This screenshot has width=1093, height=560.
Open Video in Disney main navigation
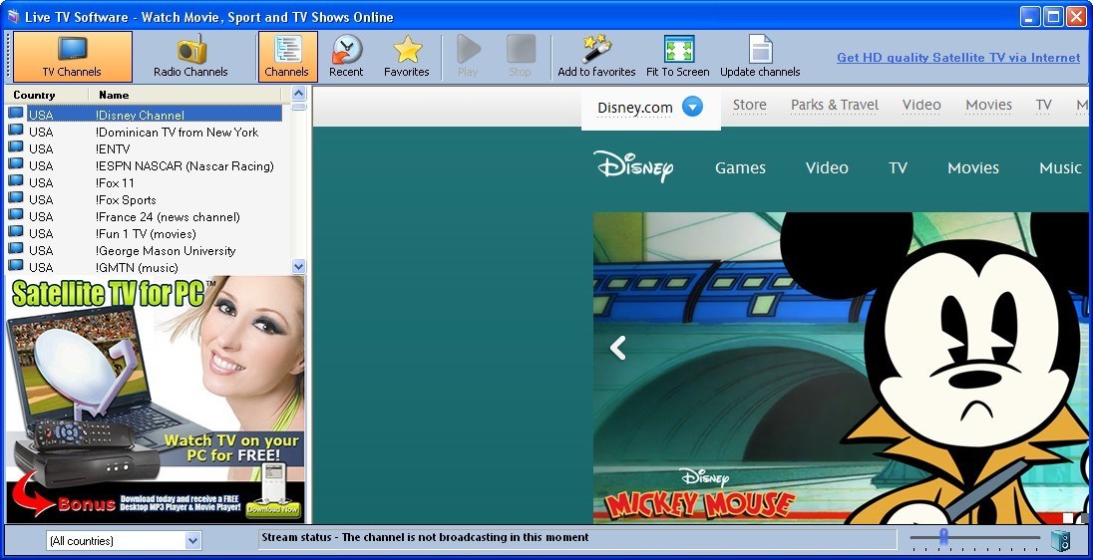[827, 167]
